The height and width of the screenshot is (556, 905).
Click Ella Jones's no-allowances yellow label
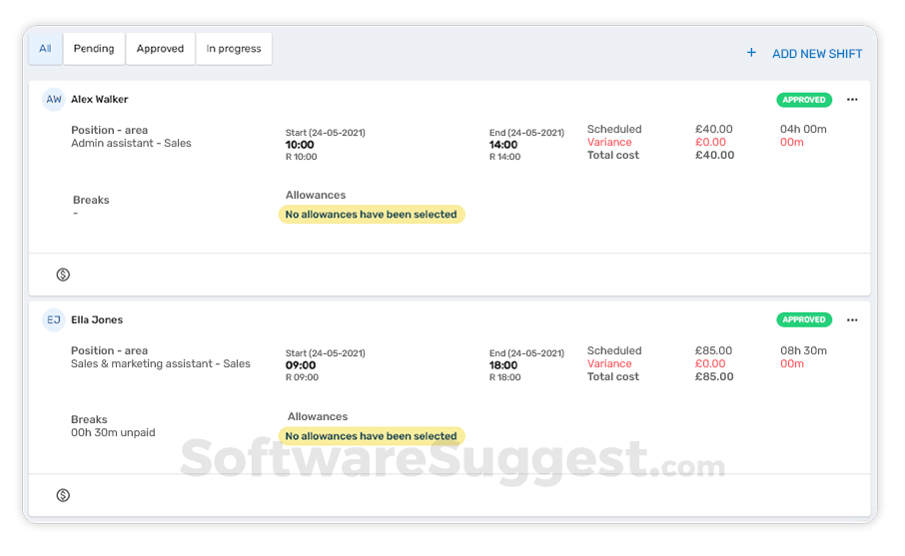371,436
